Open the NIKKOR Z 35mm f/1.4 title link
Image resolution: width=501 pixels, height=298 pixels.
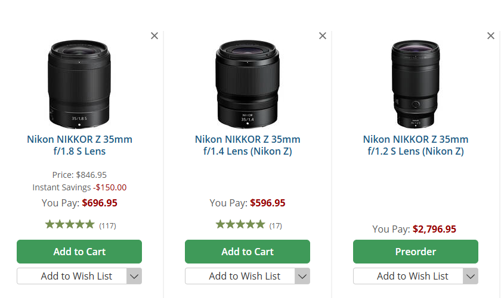point(248,145)
